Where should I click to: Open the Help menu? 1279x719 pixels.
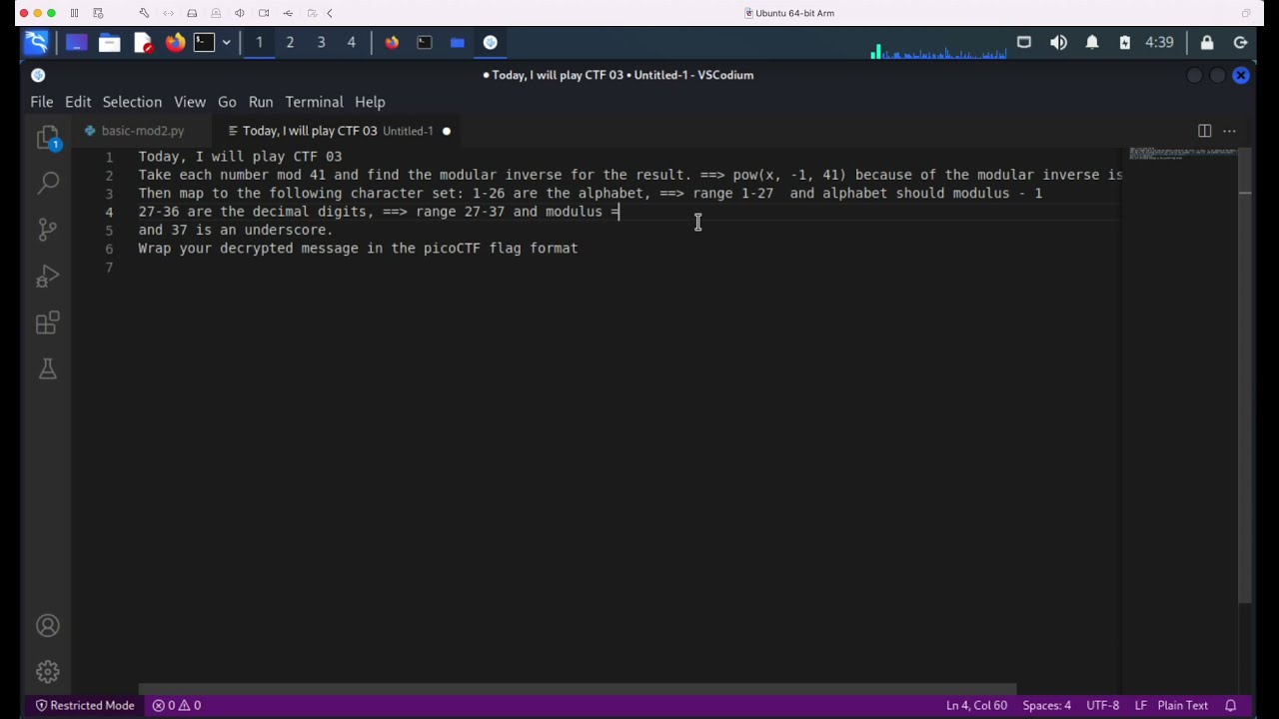click(370, 102)
